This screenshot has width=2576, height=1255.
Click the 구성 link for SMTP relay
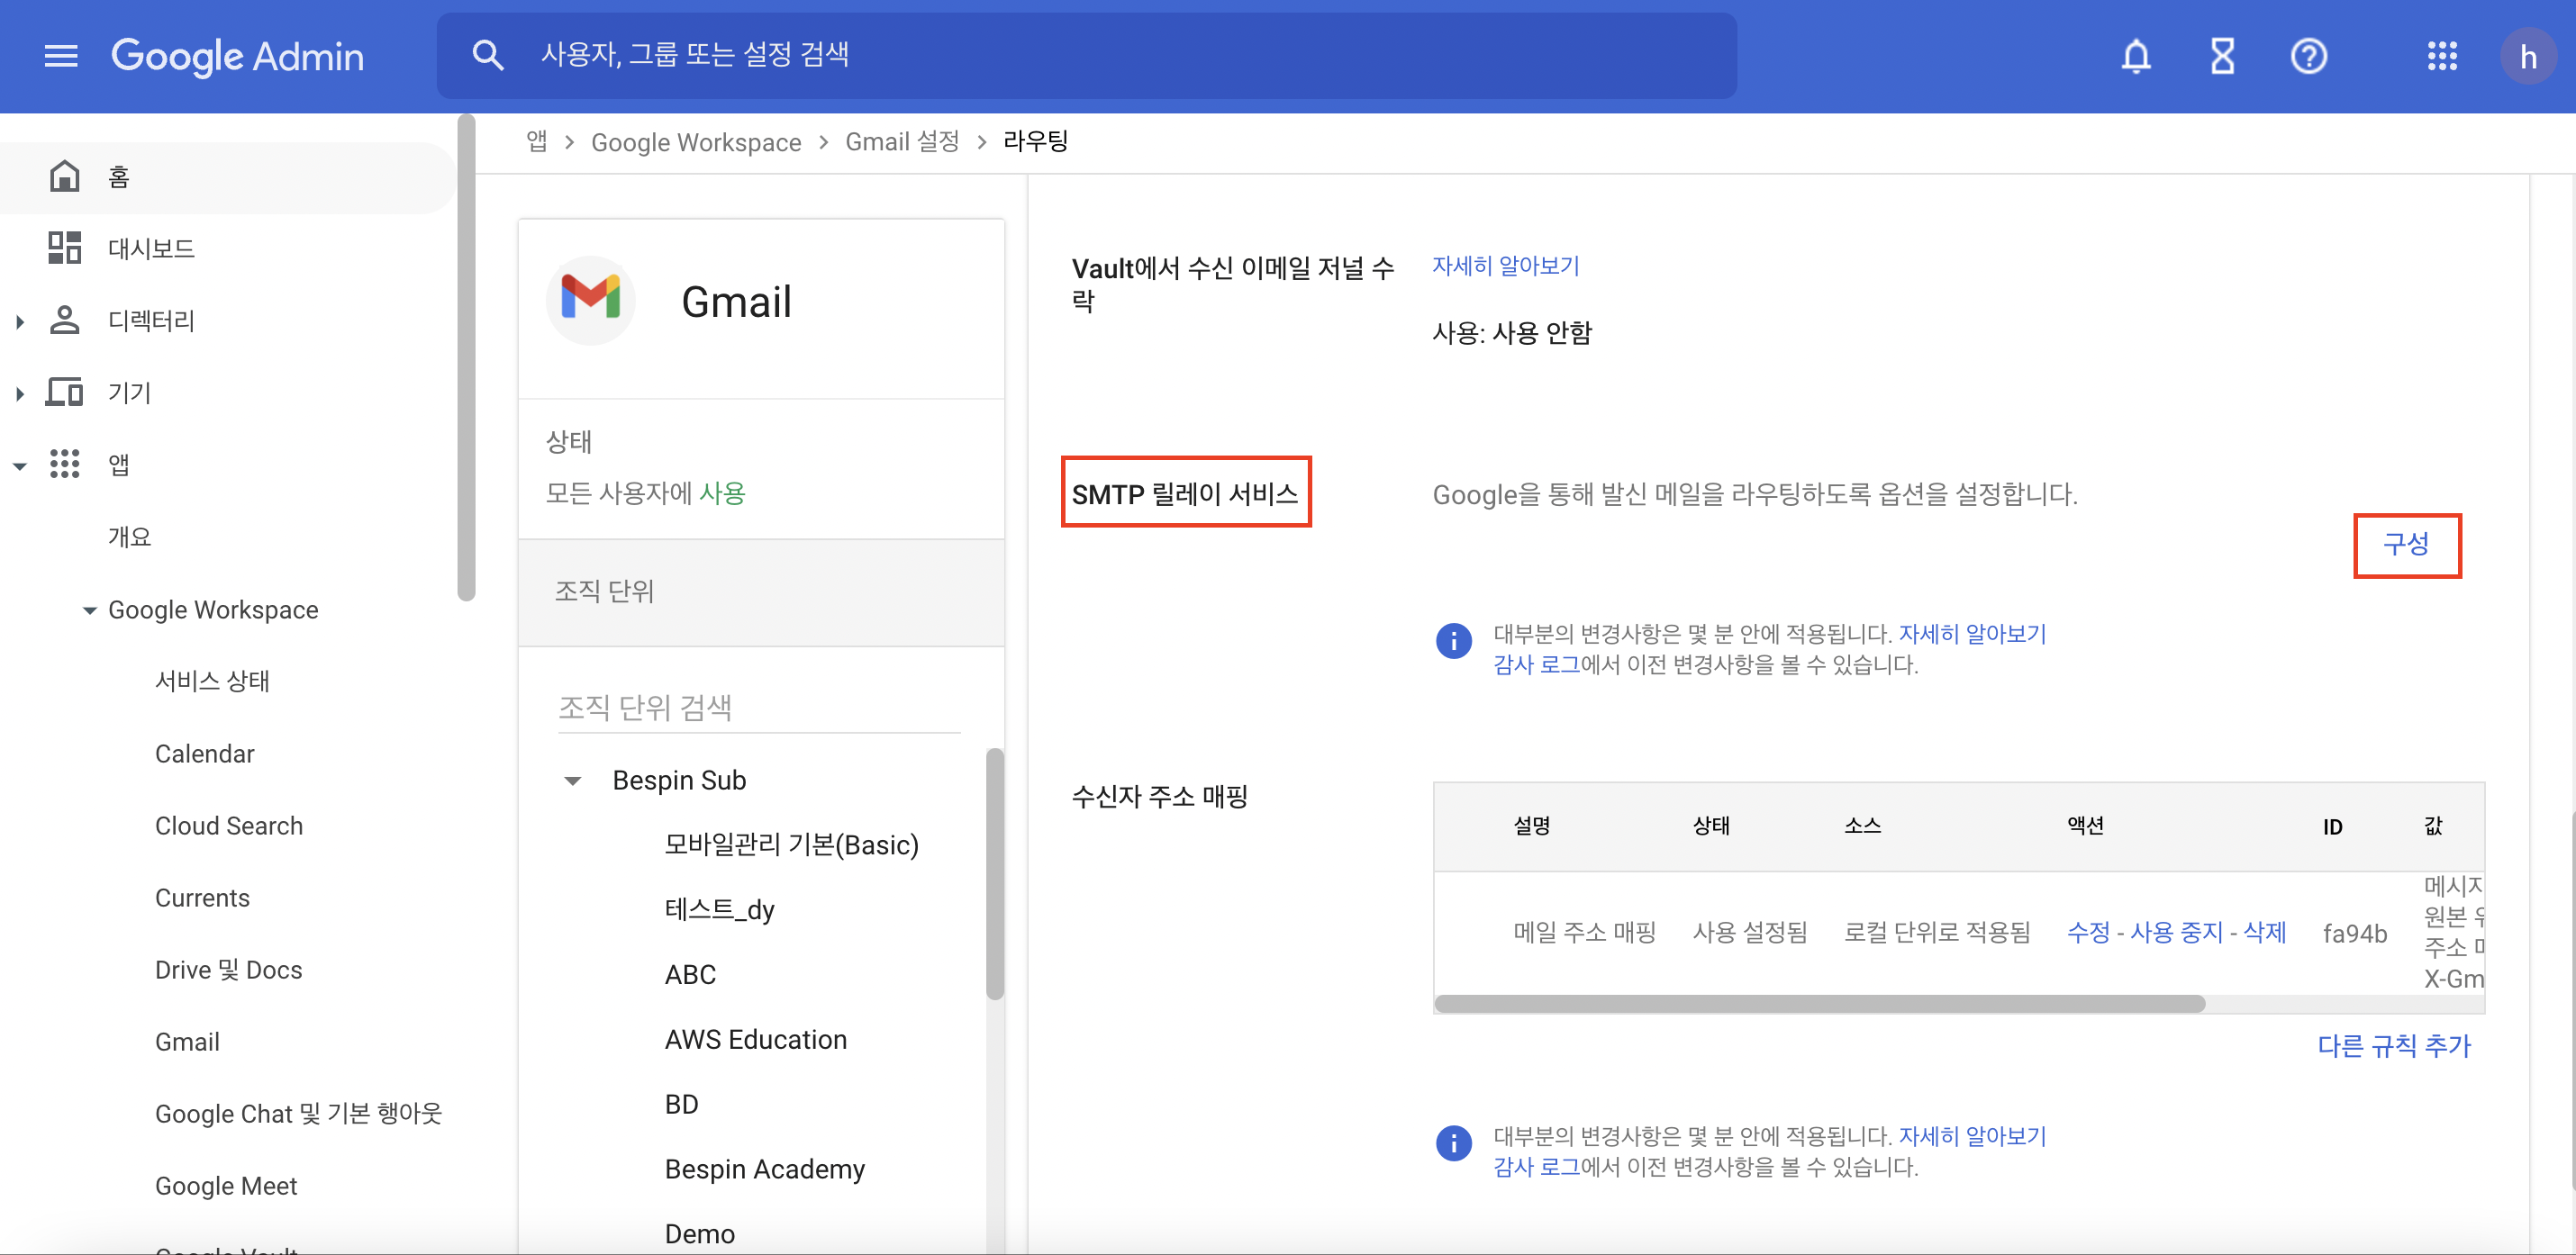tap(2405, 545)
